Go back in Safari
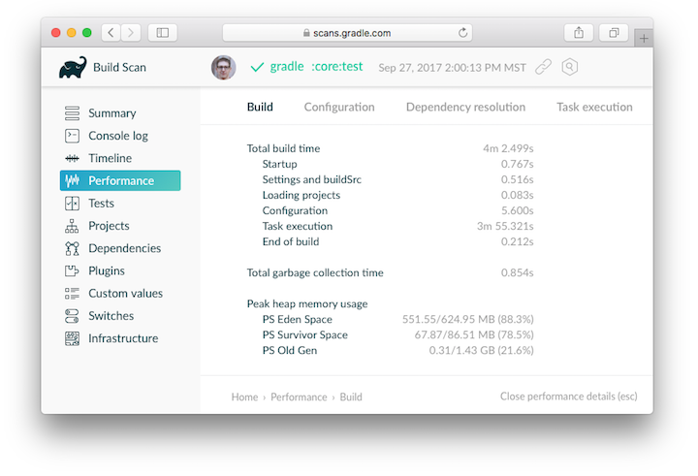Image resolution: width=698 pixels, height=476 pixels. click(111, 33)
